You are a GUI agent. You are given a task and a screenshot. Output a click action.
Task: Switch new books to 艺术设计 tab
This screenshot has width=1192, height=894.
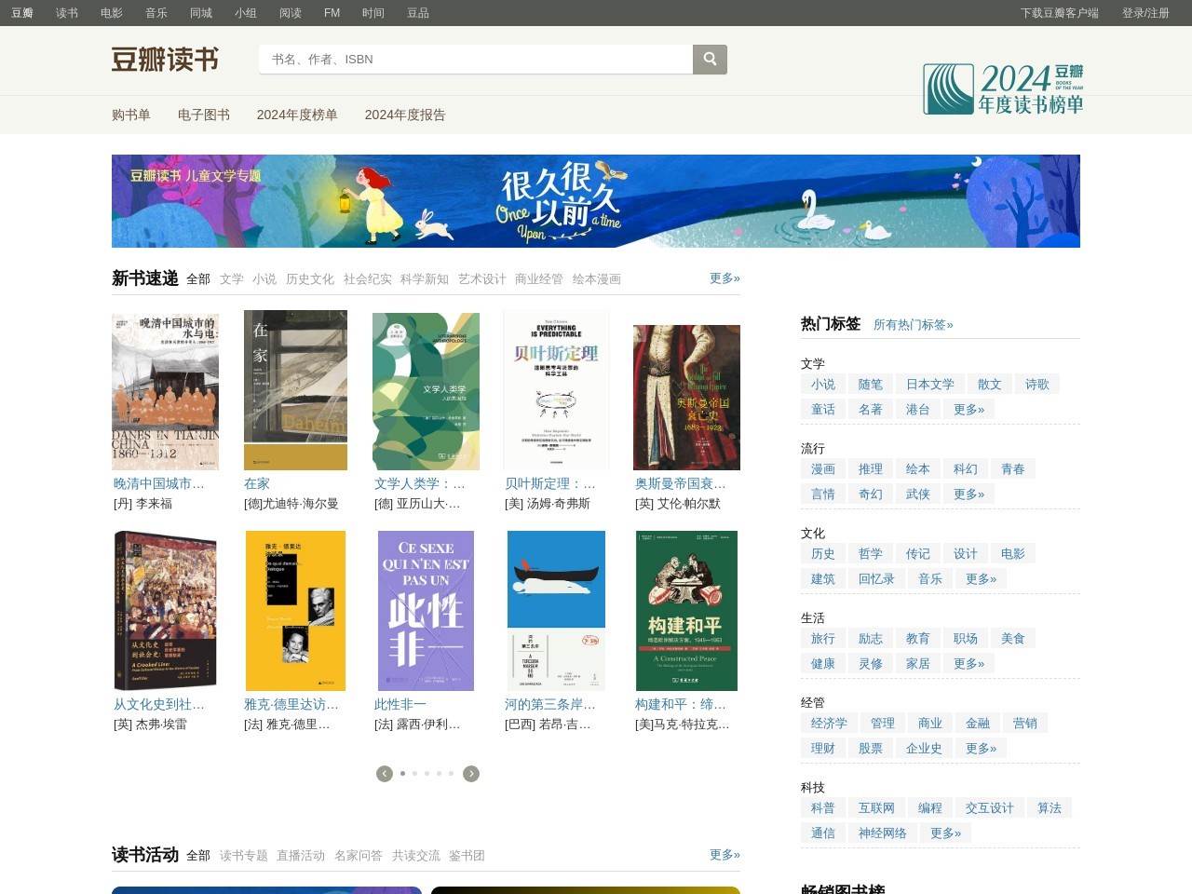(482, 279)
